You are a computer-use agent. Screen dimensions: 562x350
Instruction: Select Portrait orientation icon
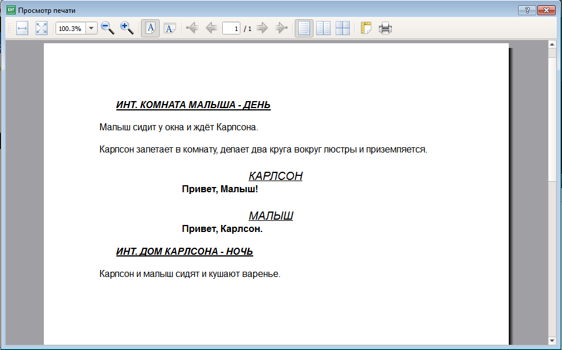150,28
